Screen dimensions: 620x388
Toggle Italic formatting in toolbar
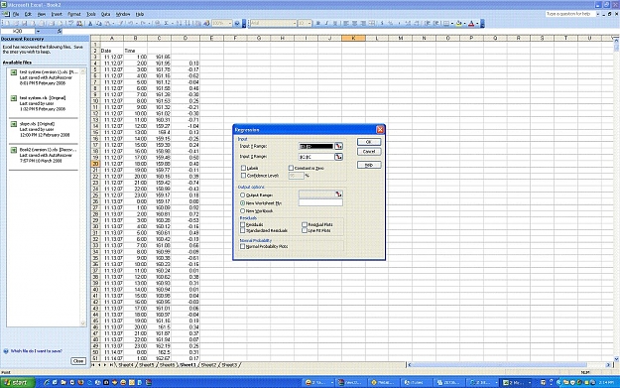(326, 23)
